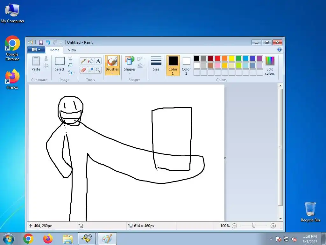Open the Brushes dropdown arrow
This screenshot has height=245, width=326.
(x=112, y=73)
